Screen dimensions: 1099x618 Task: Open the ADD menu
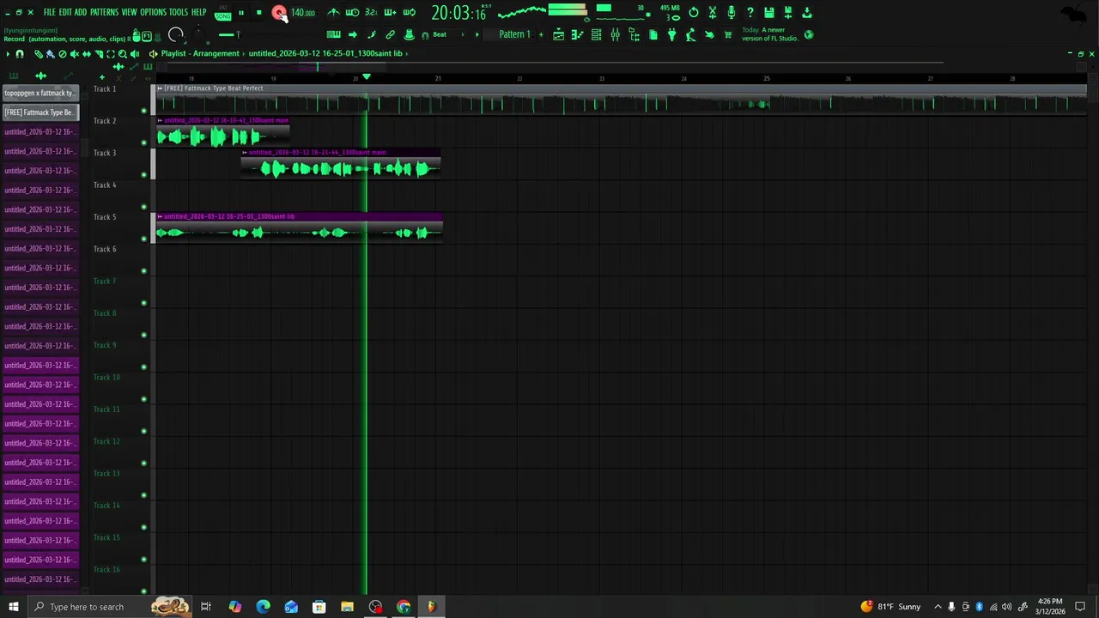(81, 12)
